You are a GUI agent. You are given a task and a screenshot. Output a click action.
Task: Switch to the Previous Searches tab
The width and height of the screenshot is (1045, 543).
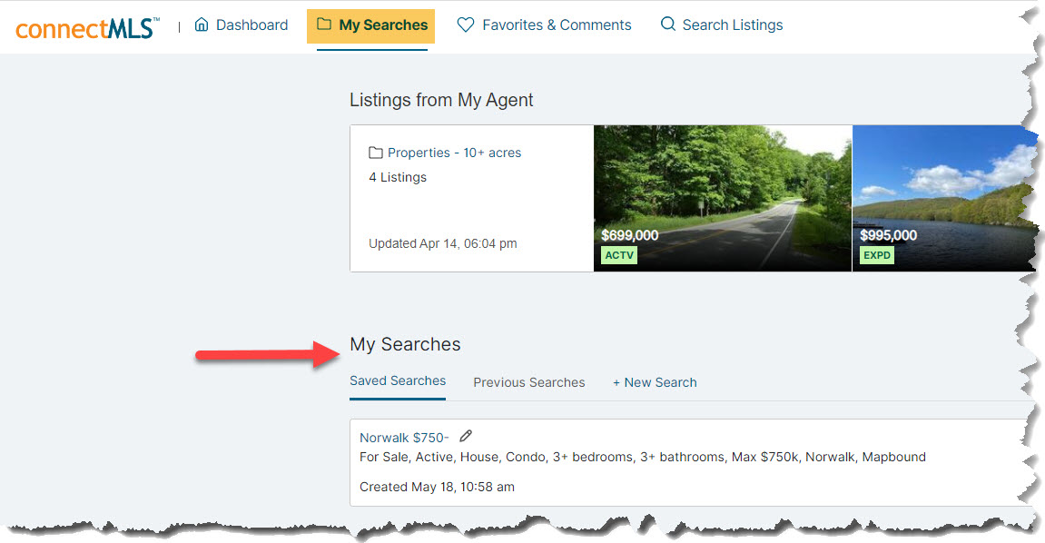pyautogui.click(x=529, y=382)
